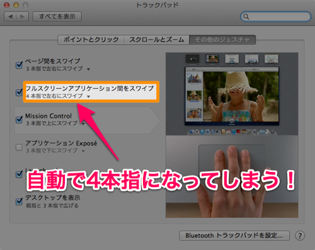Click the アプリケーション Exposé label

(61, 143)
